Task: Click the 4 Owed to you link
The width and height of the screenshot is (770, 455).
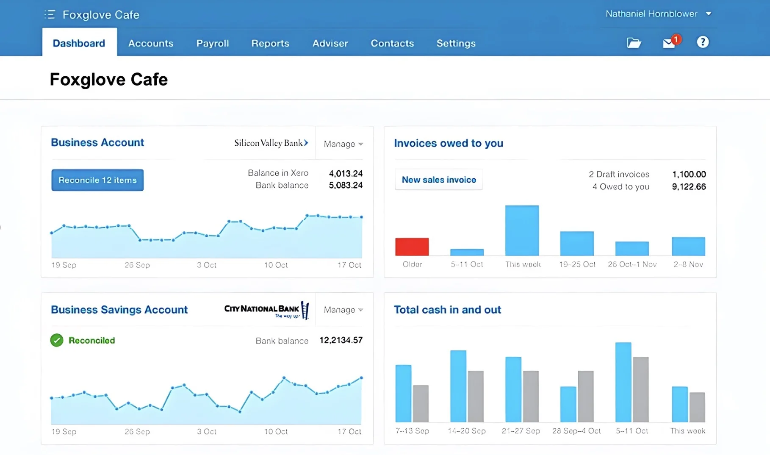Action: click(x=620, y=187)
